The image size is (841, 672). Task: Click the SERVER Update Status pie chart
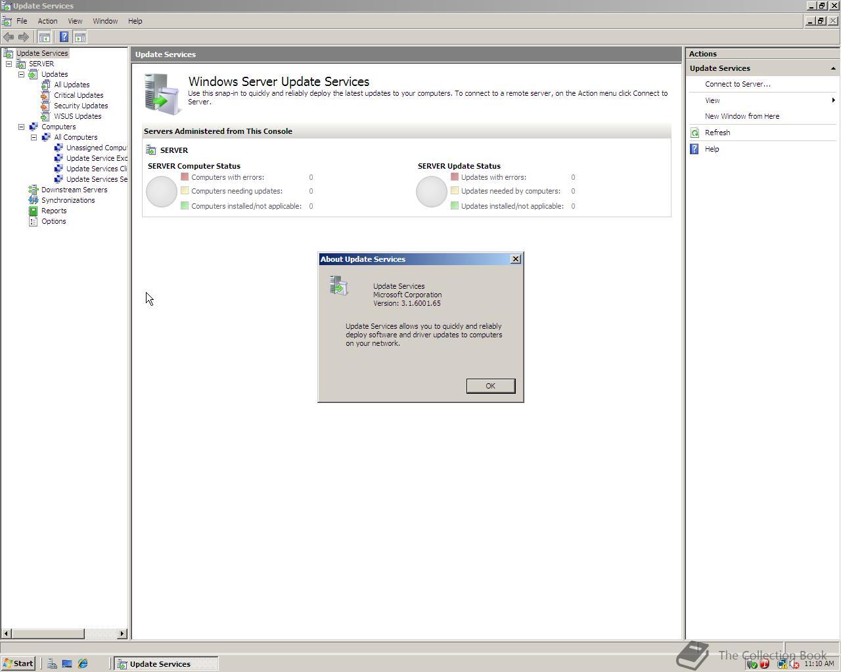pos(432,192)
